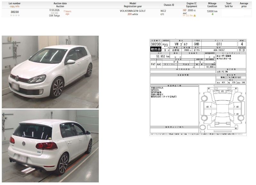Click the 'CAA Tokyo' auction name
256x185 pixels.
tap(54, 16)
